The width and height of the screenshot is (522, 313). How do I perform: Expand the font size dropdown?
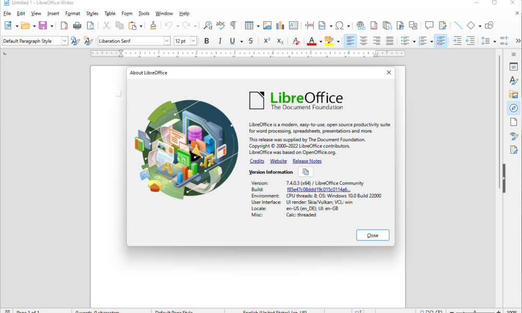tap(194, 41)
